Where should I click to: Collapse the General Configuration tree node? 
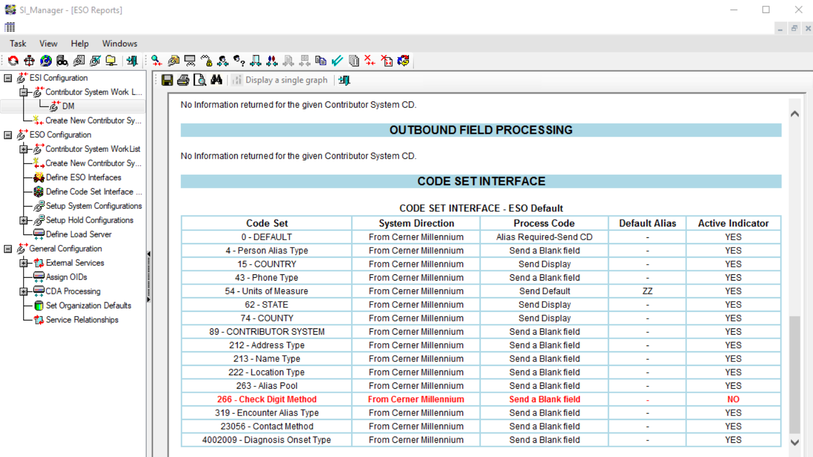[8, 249]
